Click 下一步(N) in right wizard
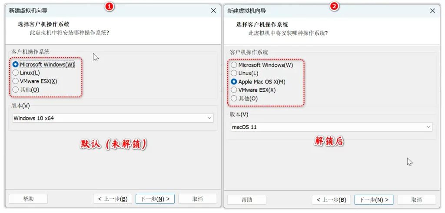 point(374,200)
